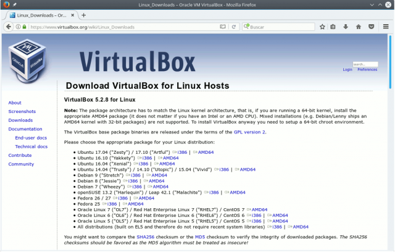Download AMD64 package for Debian 8 Jessie
This screenshot has height=252, width=395.
tap(156, 181)
